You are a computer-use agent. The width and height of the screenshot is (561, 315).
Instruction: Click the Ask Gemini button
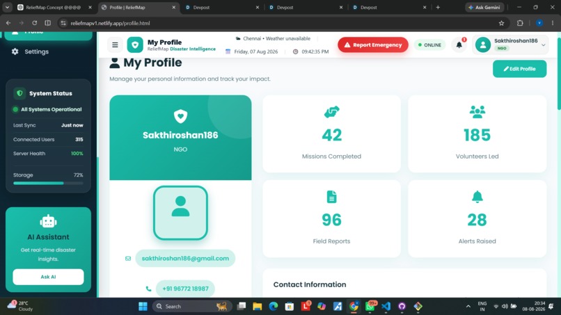pos(484,7)
